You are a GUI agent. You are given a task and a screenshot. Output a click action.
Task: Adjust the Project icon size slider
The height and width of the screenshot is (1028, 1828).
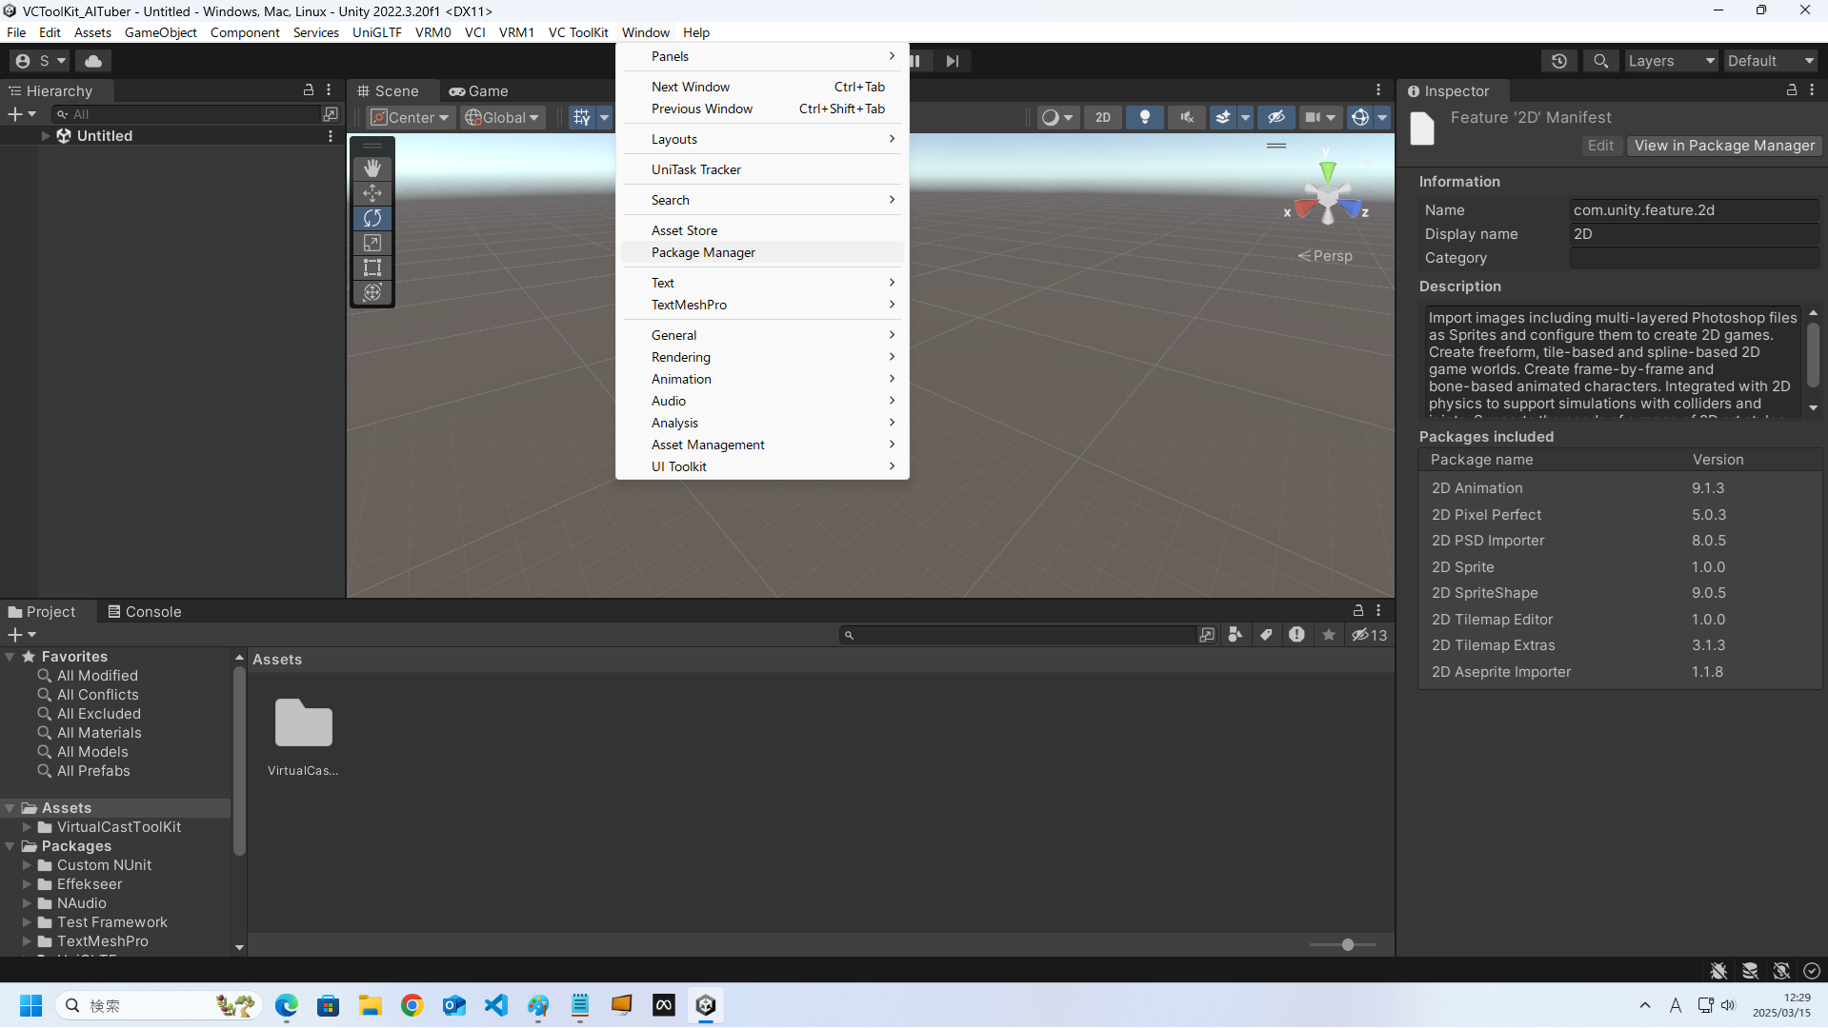[x=1348, y=945]
